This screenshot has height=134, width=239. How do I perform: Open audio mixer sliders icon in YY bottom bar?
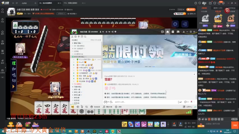coord(86,107)
